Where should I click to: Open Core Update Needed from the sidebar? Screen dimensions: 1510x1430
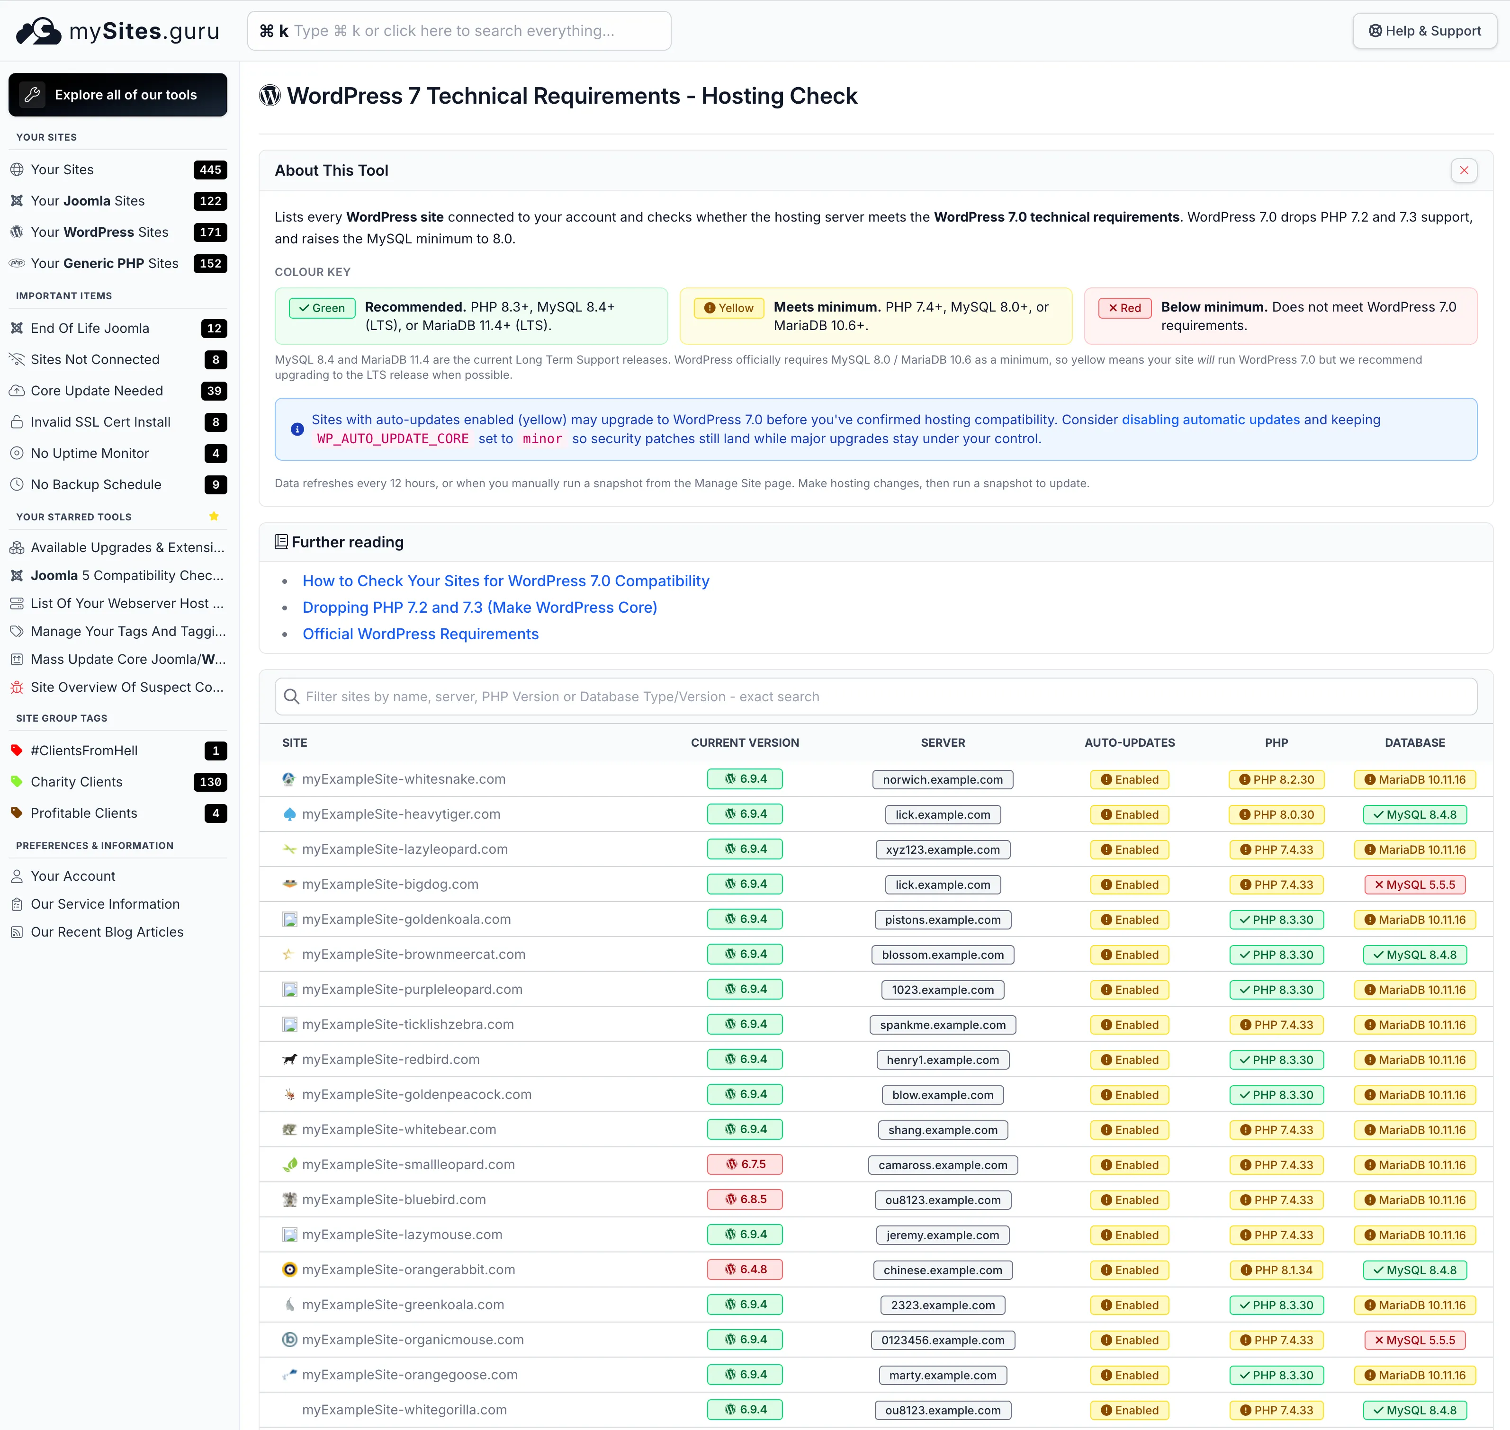98,390
